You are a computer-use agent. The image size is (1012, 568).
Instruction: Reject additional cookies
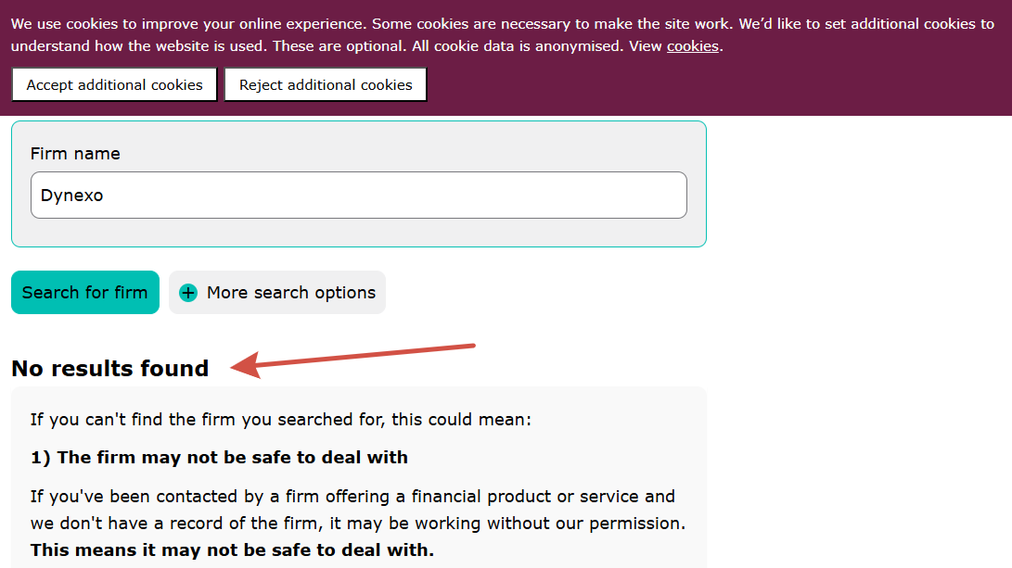click(x=326, y=84)
